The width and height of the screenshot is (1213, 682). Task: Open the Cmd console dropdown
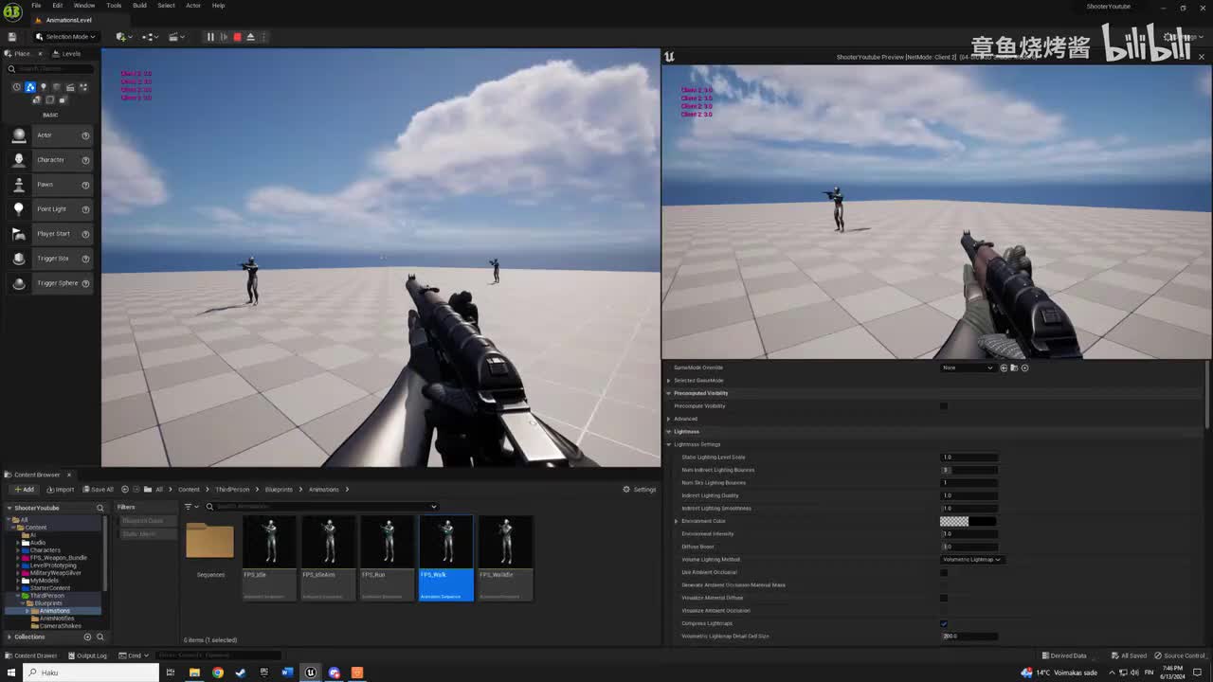133,655
